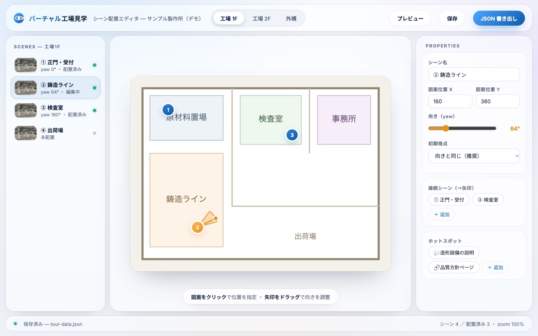Open the 初期視点 dropdown
The height and width of the screenshot is (336, 538).
[x=474, y=156]
